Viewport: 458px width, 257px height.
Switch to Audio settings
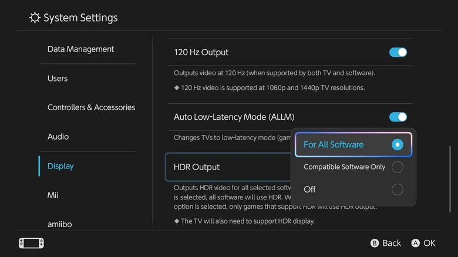click(x=58, y=137)
